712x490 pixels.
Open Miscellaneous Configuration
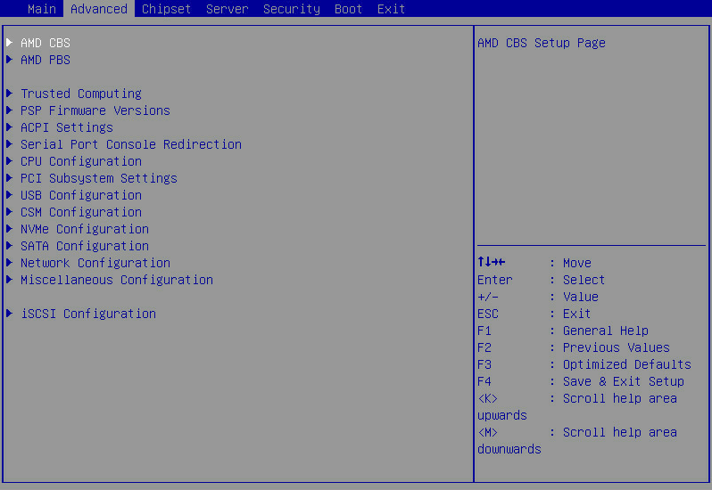[117, 280]
